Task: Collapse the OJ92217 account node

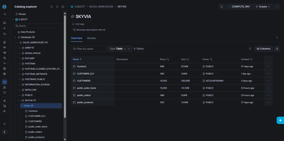Action: pyautogui.click(x=13, y=20)
